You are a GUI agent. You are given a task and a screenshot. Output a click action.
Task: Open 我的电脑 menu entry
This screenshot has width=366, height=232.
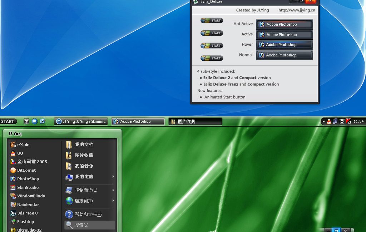pos(90,177)
